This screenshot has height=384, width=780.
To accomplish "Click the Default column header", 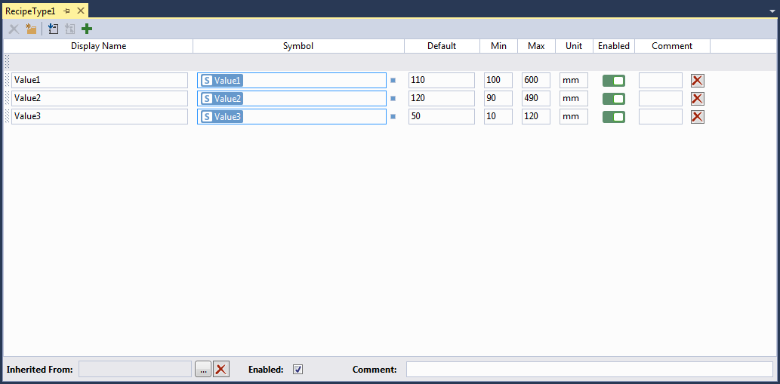I will click(x=442, y=46).
